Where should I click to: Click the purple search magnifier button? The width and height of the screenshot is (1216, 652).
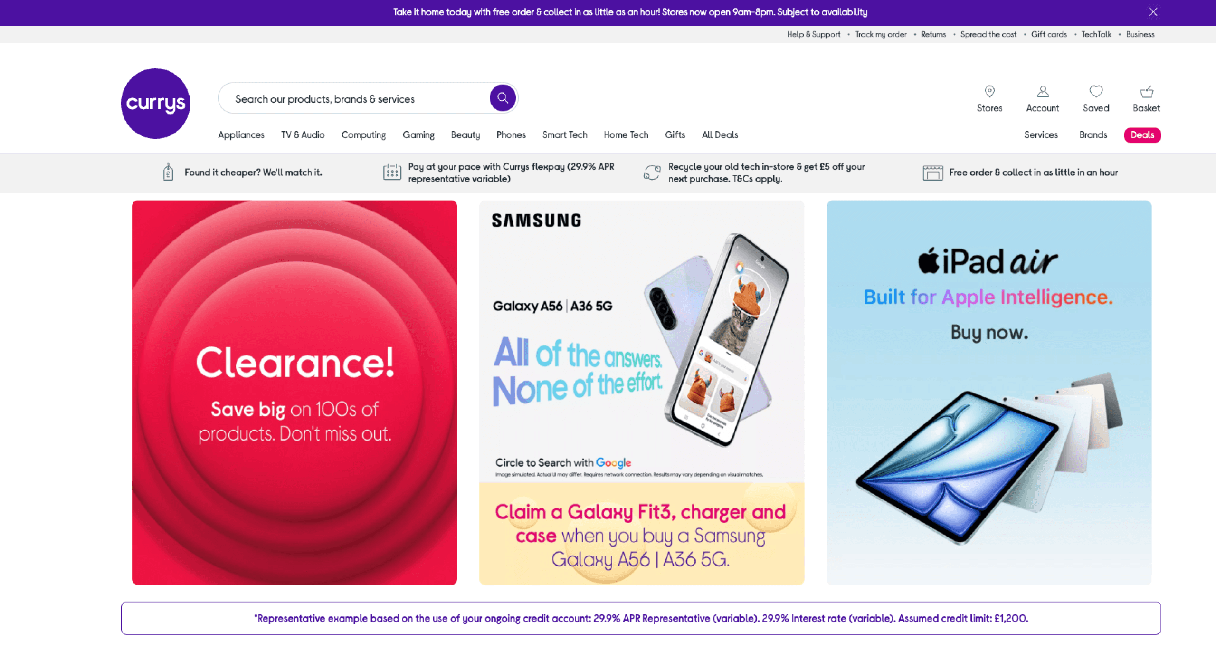pyautogui.click(x=503, y=98)
